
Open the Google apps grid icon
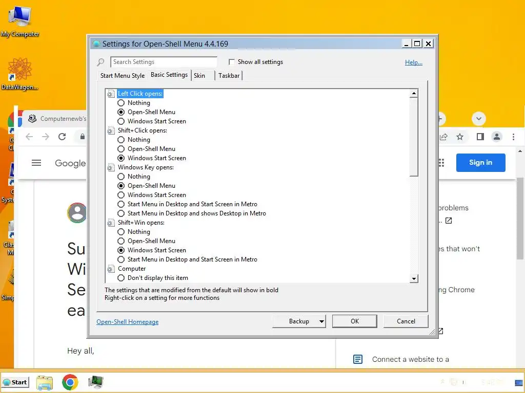point(441,163)
